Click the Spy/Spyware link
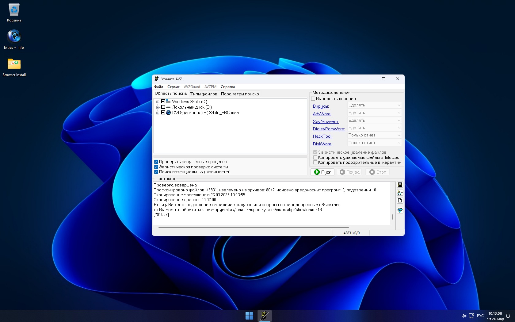Viewport: 515px width, 322px height. (x=326, y=121)
